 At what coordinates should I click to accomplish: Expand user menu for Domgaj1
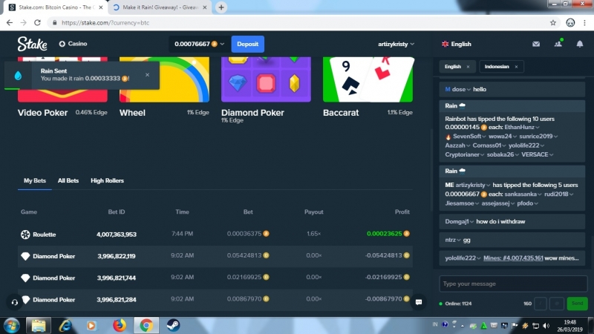coord(471,221)
